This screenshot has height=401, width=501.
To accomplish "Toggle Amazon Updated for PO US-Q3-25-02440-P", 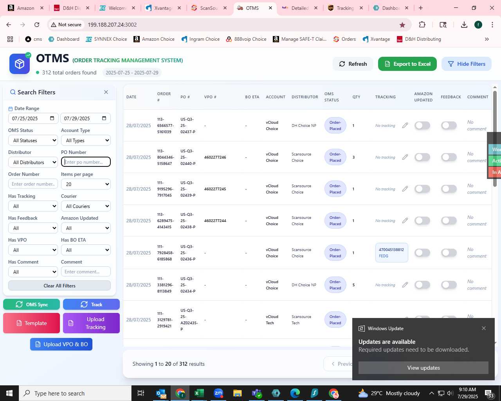I will click(x=422, y=157).
